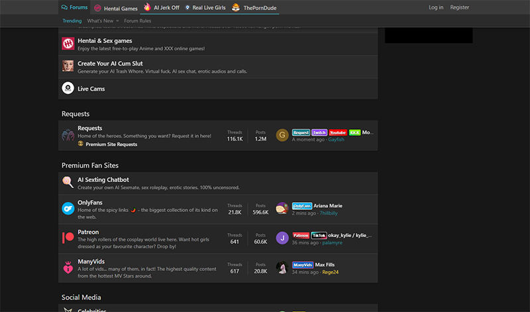Click the Hentai Games pink icon
Viewport: 530px width, 312px height.
pyautogui.click(x=97, y=8)
